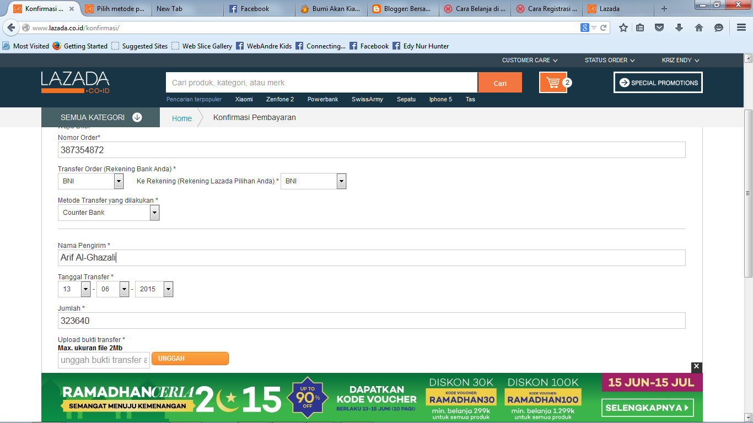753x423 pixels.
Task: Click the unggah bukti transfer file field
Action: pos(104,360)
